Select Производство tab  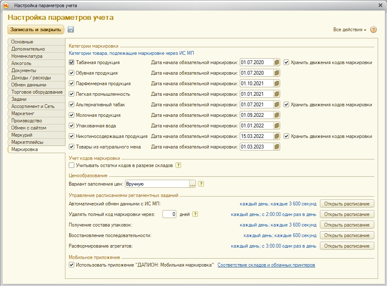pyautogui.click(x=36, y=121)
